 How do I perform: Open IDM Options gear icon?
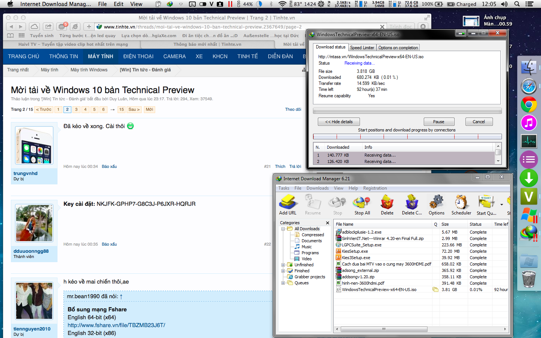437,205
